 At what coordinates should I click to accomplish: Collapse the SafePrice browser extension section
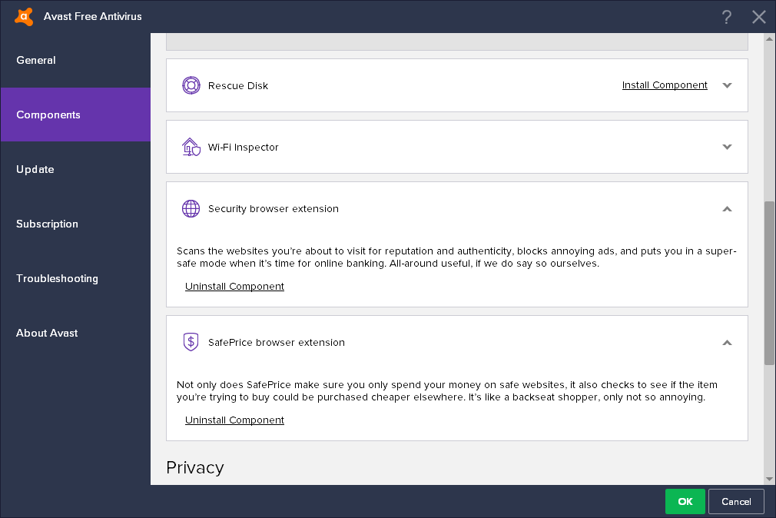coord(728,342)
